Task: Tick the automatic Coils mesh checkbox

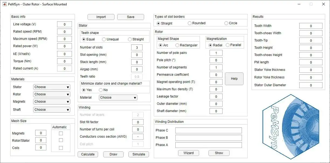Action: click(61, 148)
